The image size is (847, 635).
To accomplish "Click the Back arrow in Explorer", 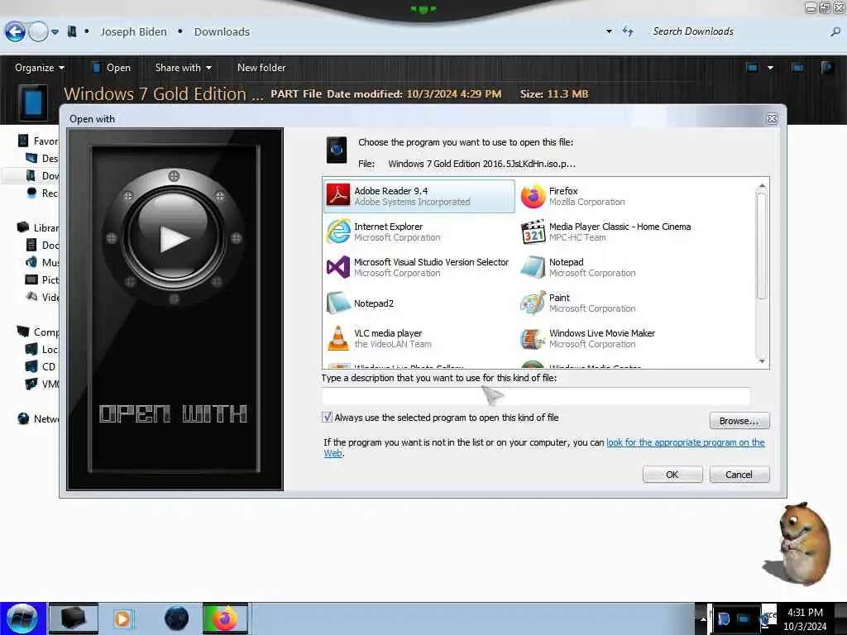I will tap(15, 32).
